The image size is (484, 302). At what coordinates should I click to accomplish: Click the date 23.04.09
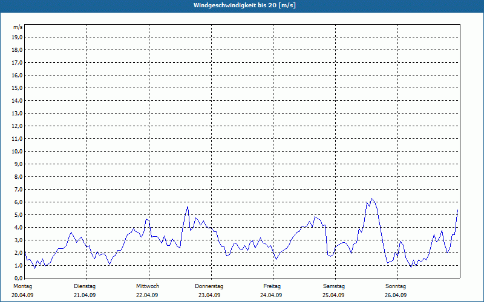click(209, 295)
